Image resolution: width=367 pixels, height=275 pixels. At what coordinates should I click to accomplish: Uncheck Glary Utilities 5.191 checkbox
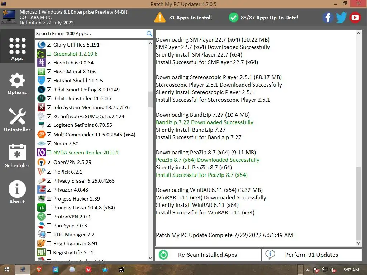[x=49, y=45]
